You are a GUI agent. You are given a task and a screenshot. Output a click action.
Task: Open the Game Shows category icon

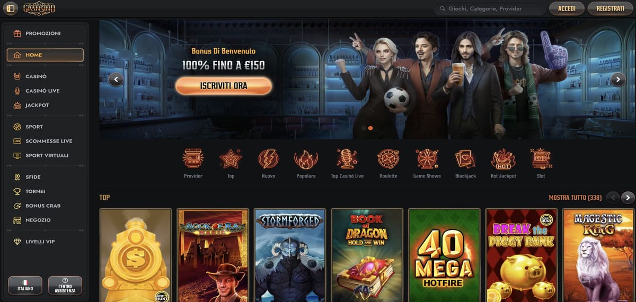(427, 158)
